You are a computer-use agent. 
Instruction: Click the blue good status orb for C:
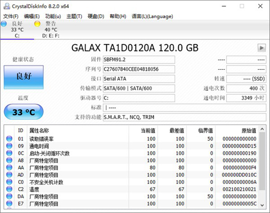coord(4,23)
